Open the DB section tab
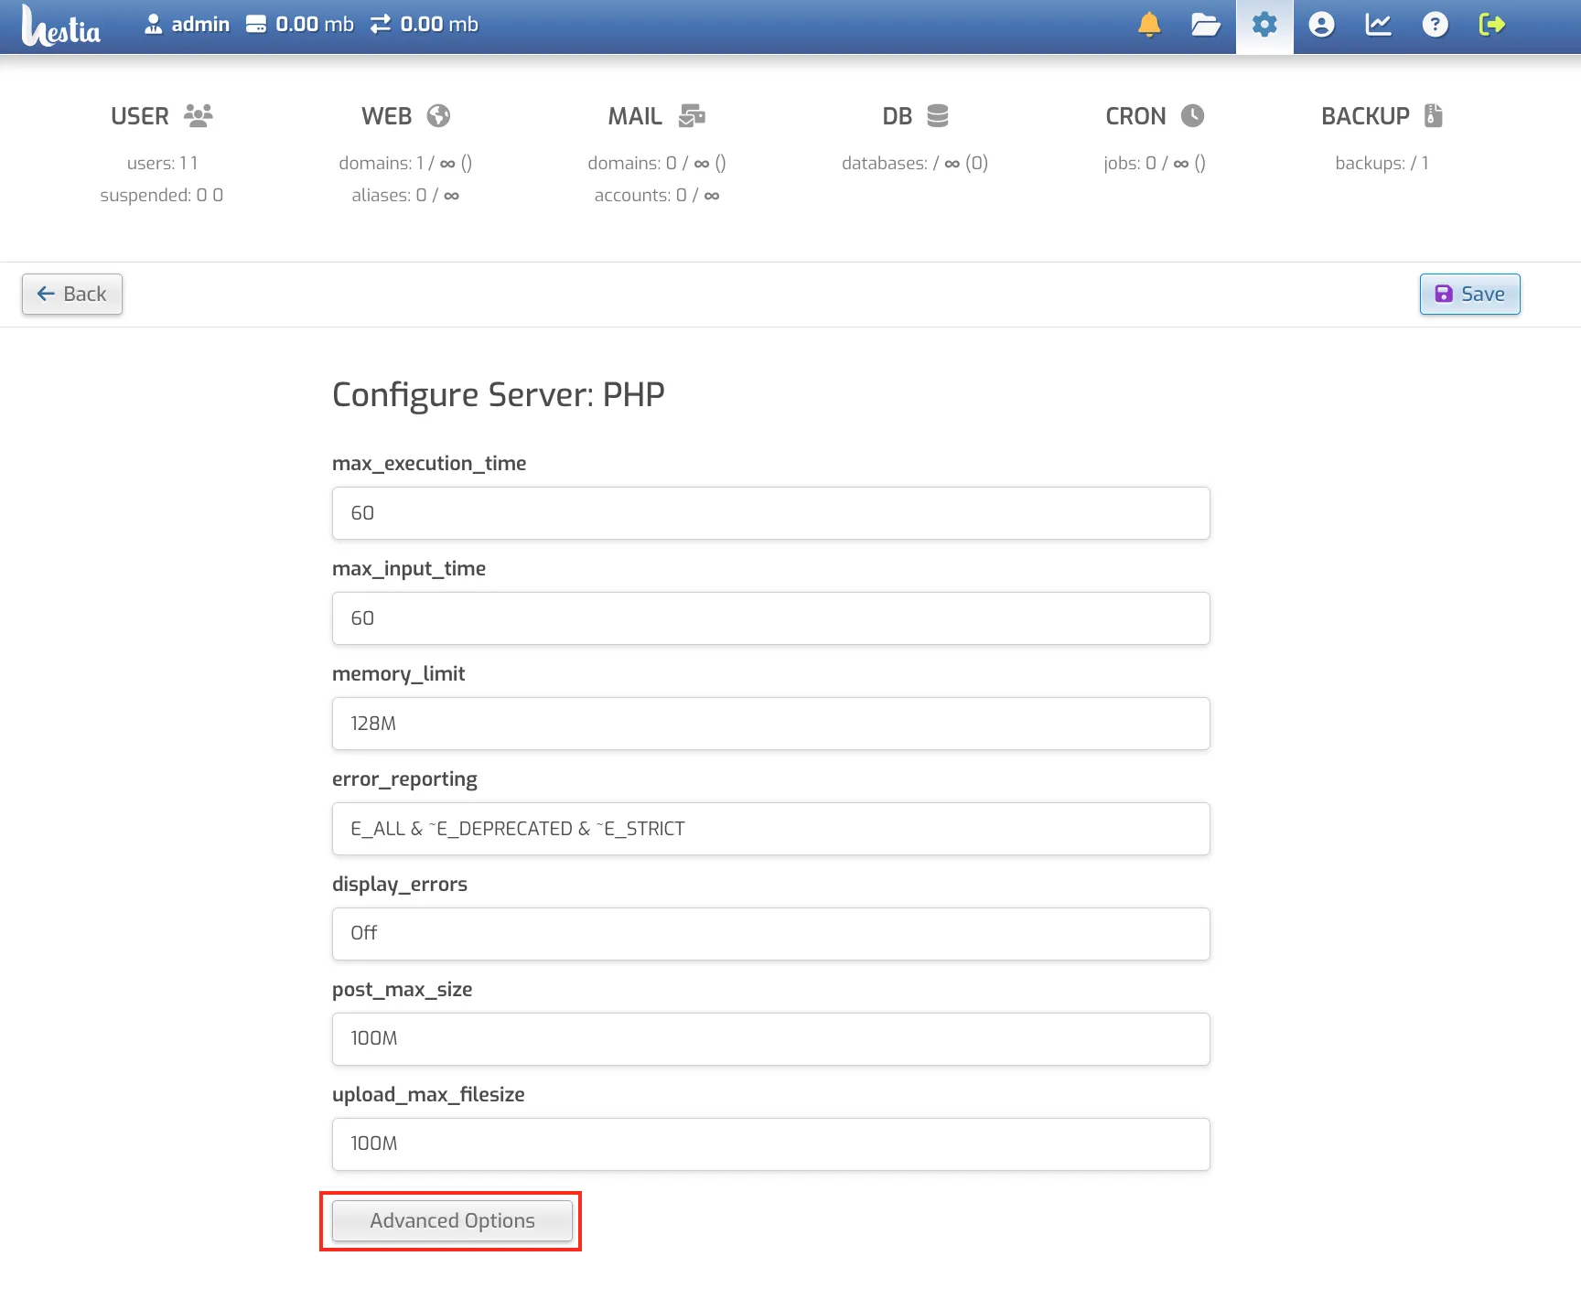 tap(915, 116)
